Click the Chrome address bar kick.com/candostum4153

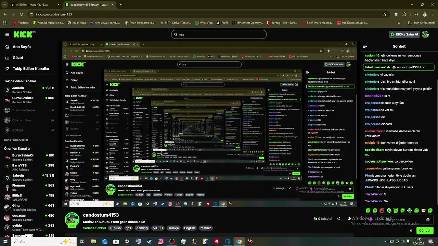[209, 14]
